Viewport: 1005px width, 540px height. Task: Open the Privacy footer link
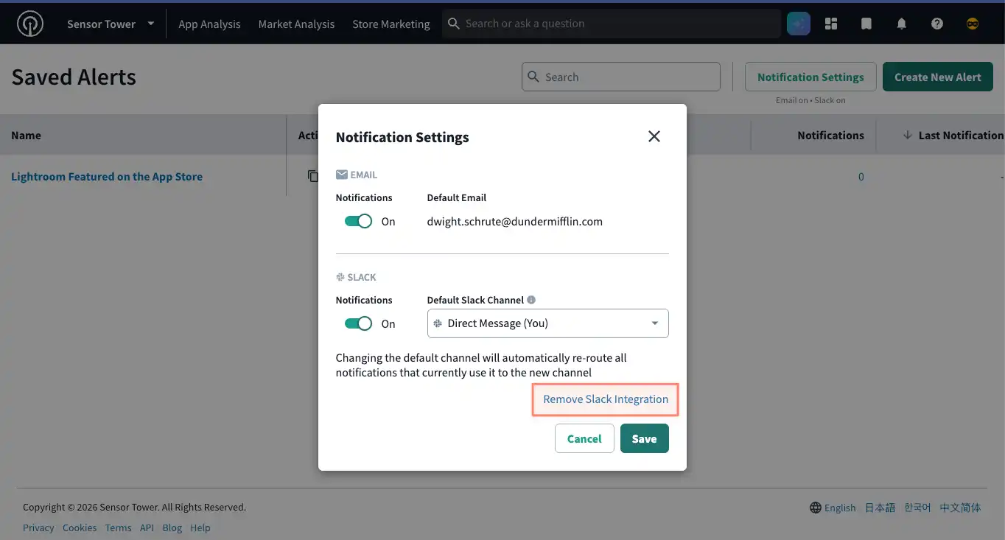coord(38,527)
